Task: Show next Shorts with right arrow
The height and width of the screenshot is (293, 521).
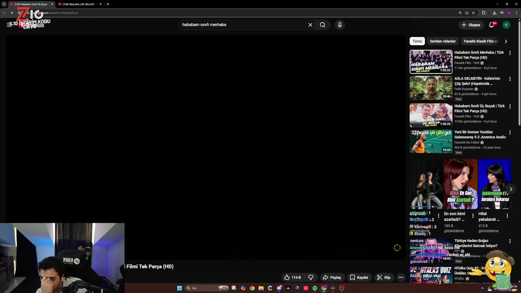Action: click(x=511, y=189)
